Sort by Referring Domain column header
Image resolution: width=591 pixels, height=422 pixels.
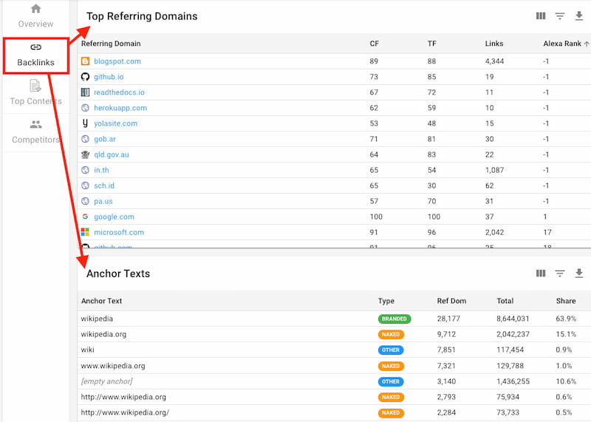(111, 44)
